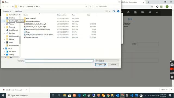Screen dimensions: 174x98
Task: Sort files by the Date modified column
Action: coord(61,15)
